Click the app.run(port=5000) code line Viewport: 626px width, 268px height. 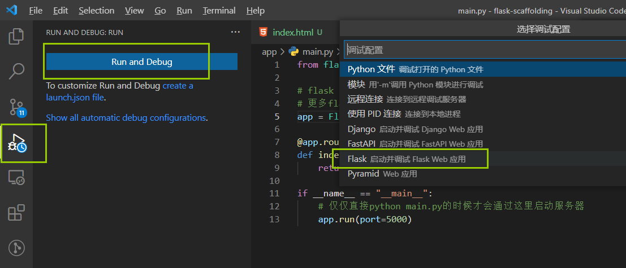tap(365, 219)
